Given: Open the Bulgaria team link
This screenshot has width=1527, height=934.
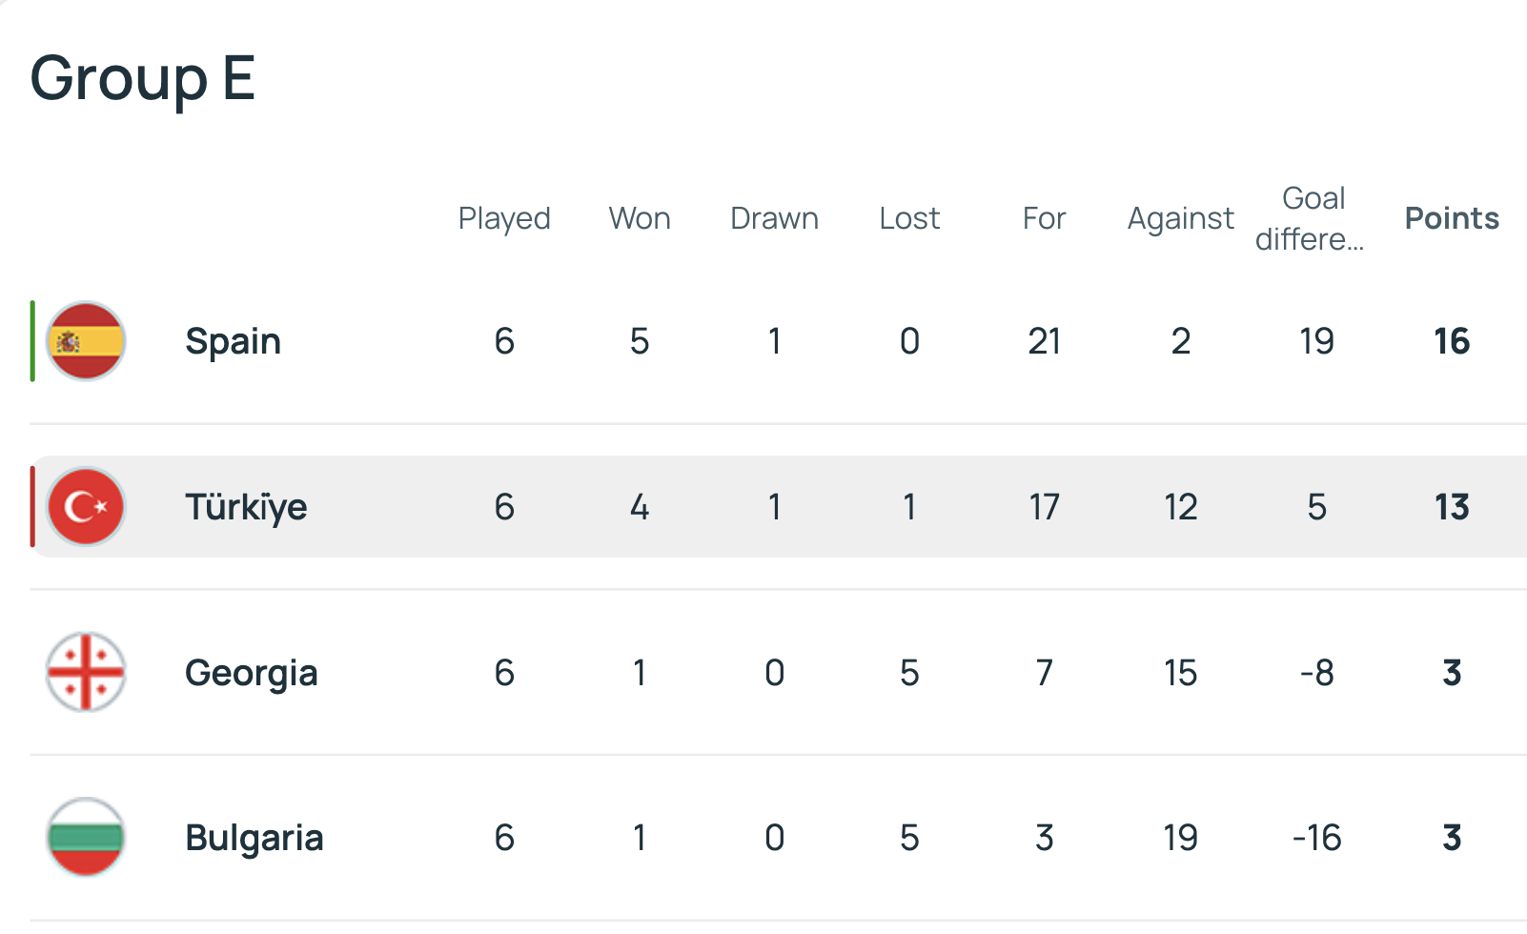Looking at the screenshot, I should [x=254, y=838].
